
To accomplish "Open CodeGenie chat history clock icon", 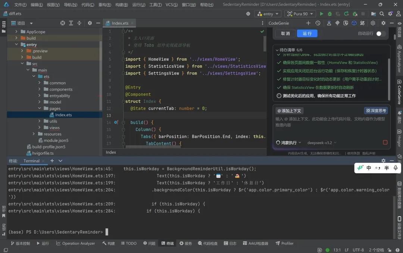I will click(318, 23).
